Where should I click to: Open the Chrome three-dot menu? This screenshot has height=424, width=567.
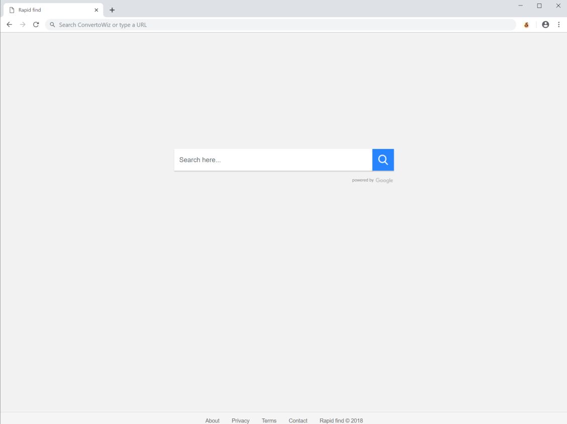558,25
